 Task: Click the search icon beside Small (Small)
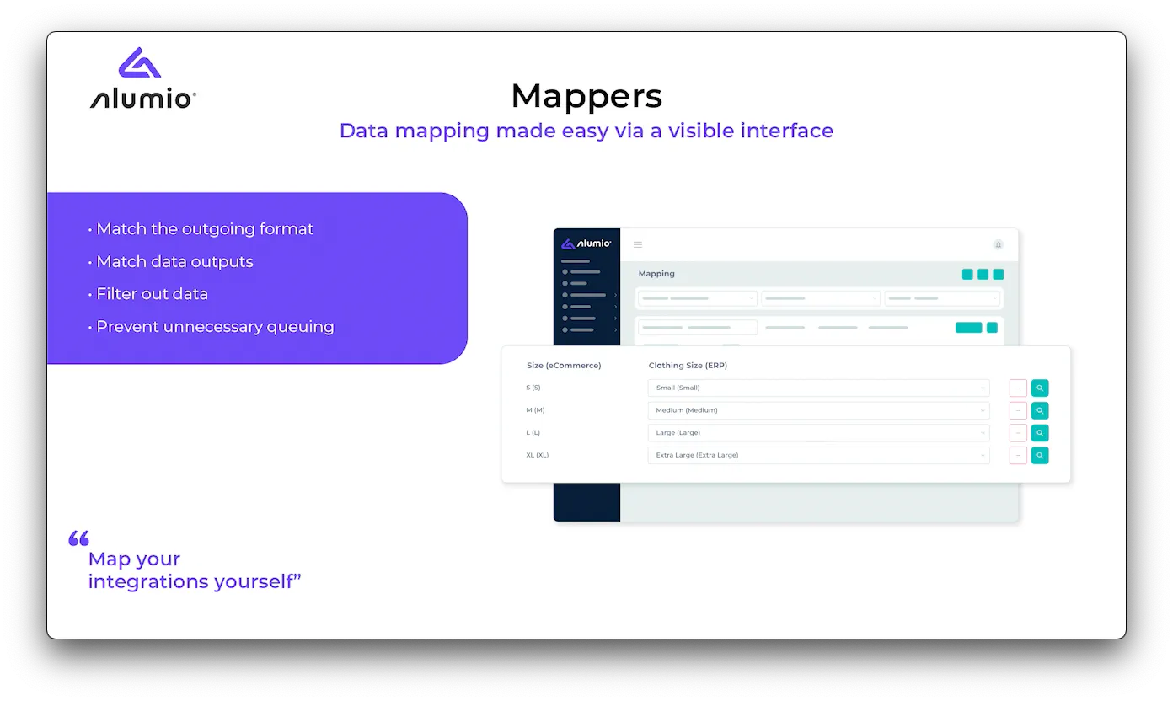pyautogui.click(x=1040, y=388)
